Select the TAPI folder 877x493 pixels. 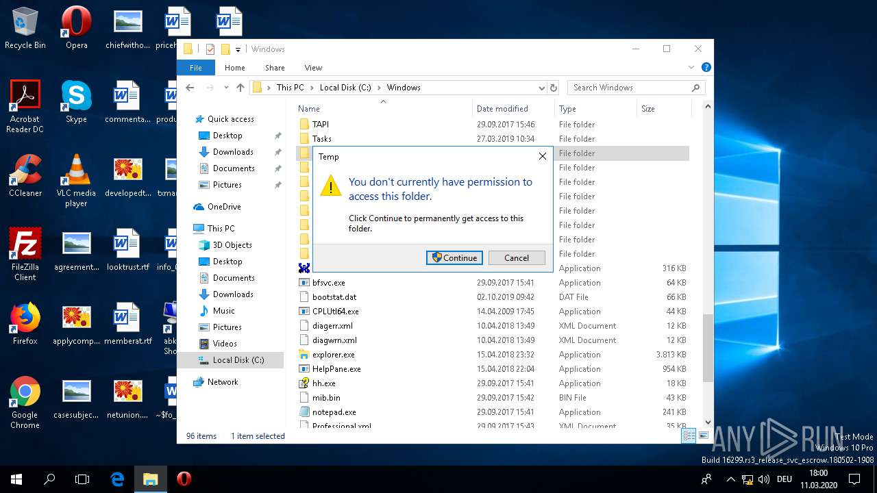(x=321, y=125)
